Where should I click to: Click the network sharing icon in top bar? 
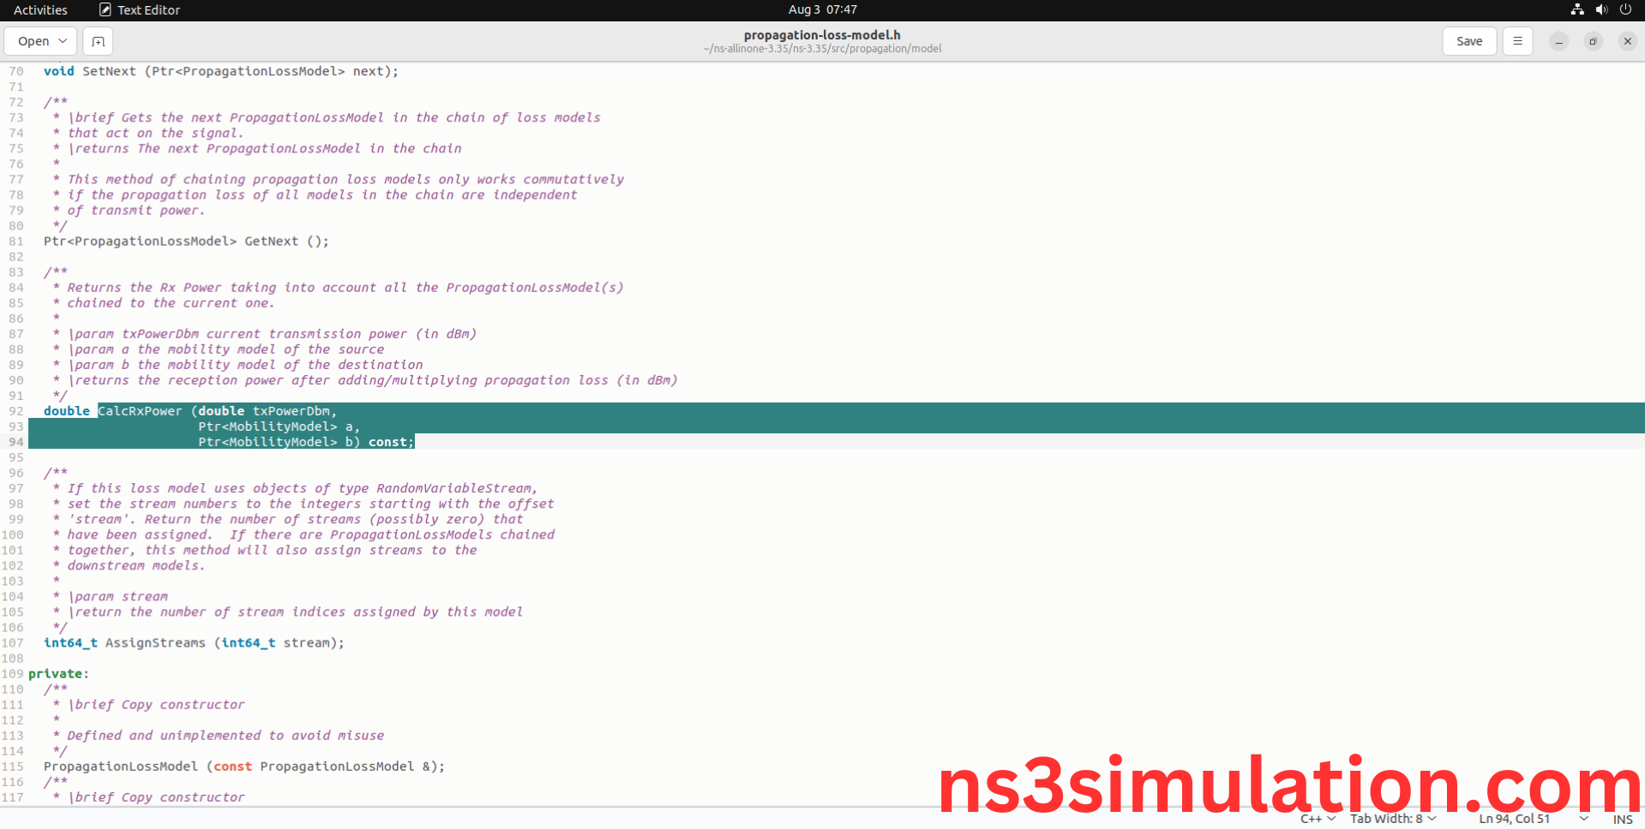point(1576,9)
